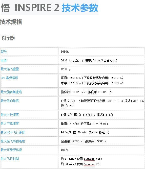This screenshot has width=145, height=169.
Task: Click the 重量 spec label
Action: pos(4,60)
